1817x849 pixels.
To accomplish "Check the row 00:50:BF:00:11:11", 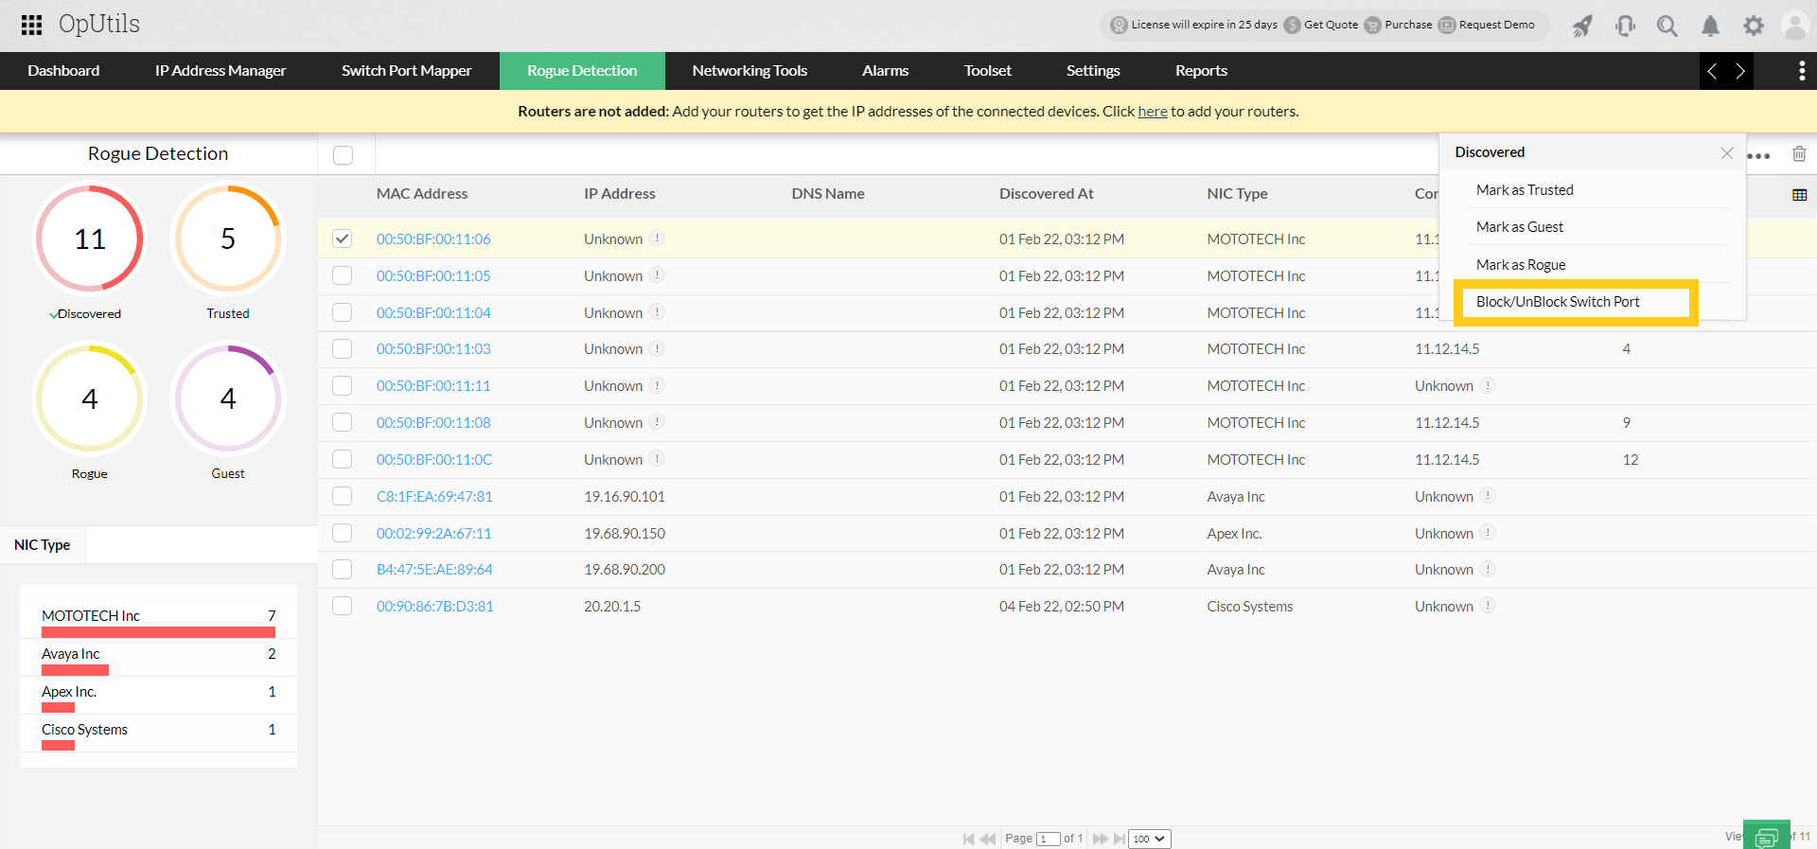I will point(343,385).
